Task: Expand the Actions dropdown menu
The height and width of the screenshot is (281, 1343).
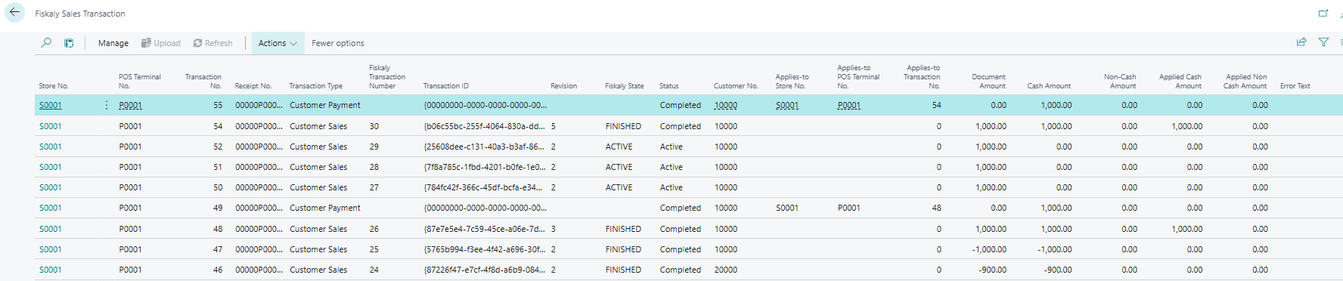Action: (x=278, y=43)
